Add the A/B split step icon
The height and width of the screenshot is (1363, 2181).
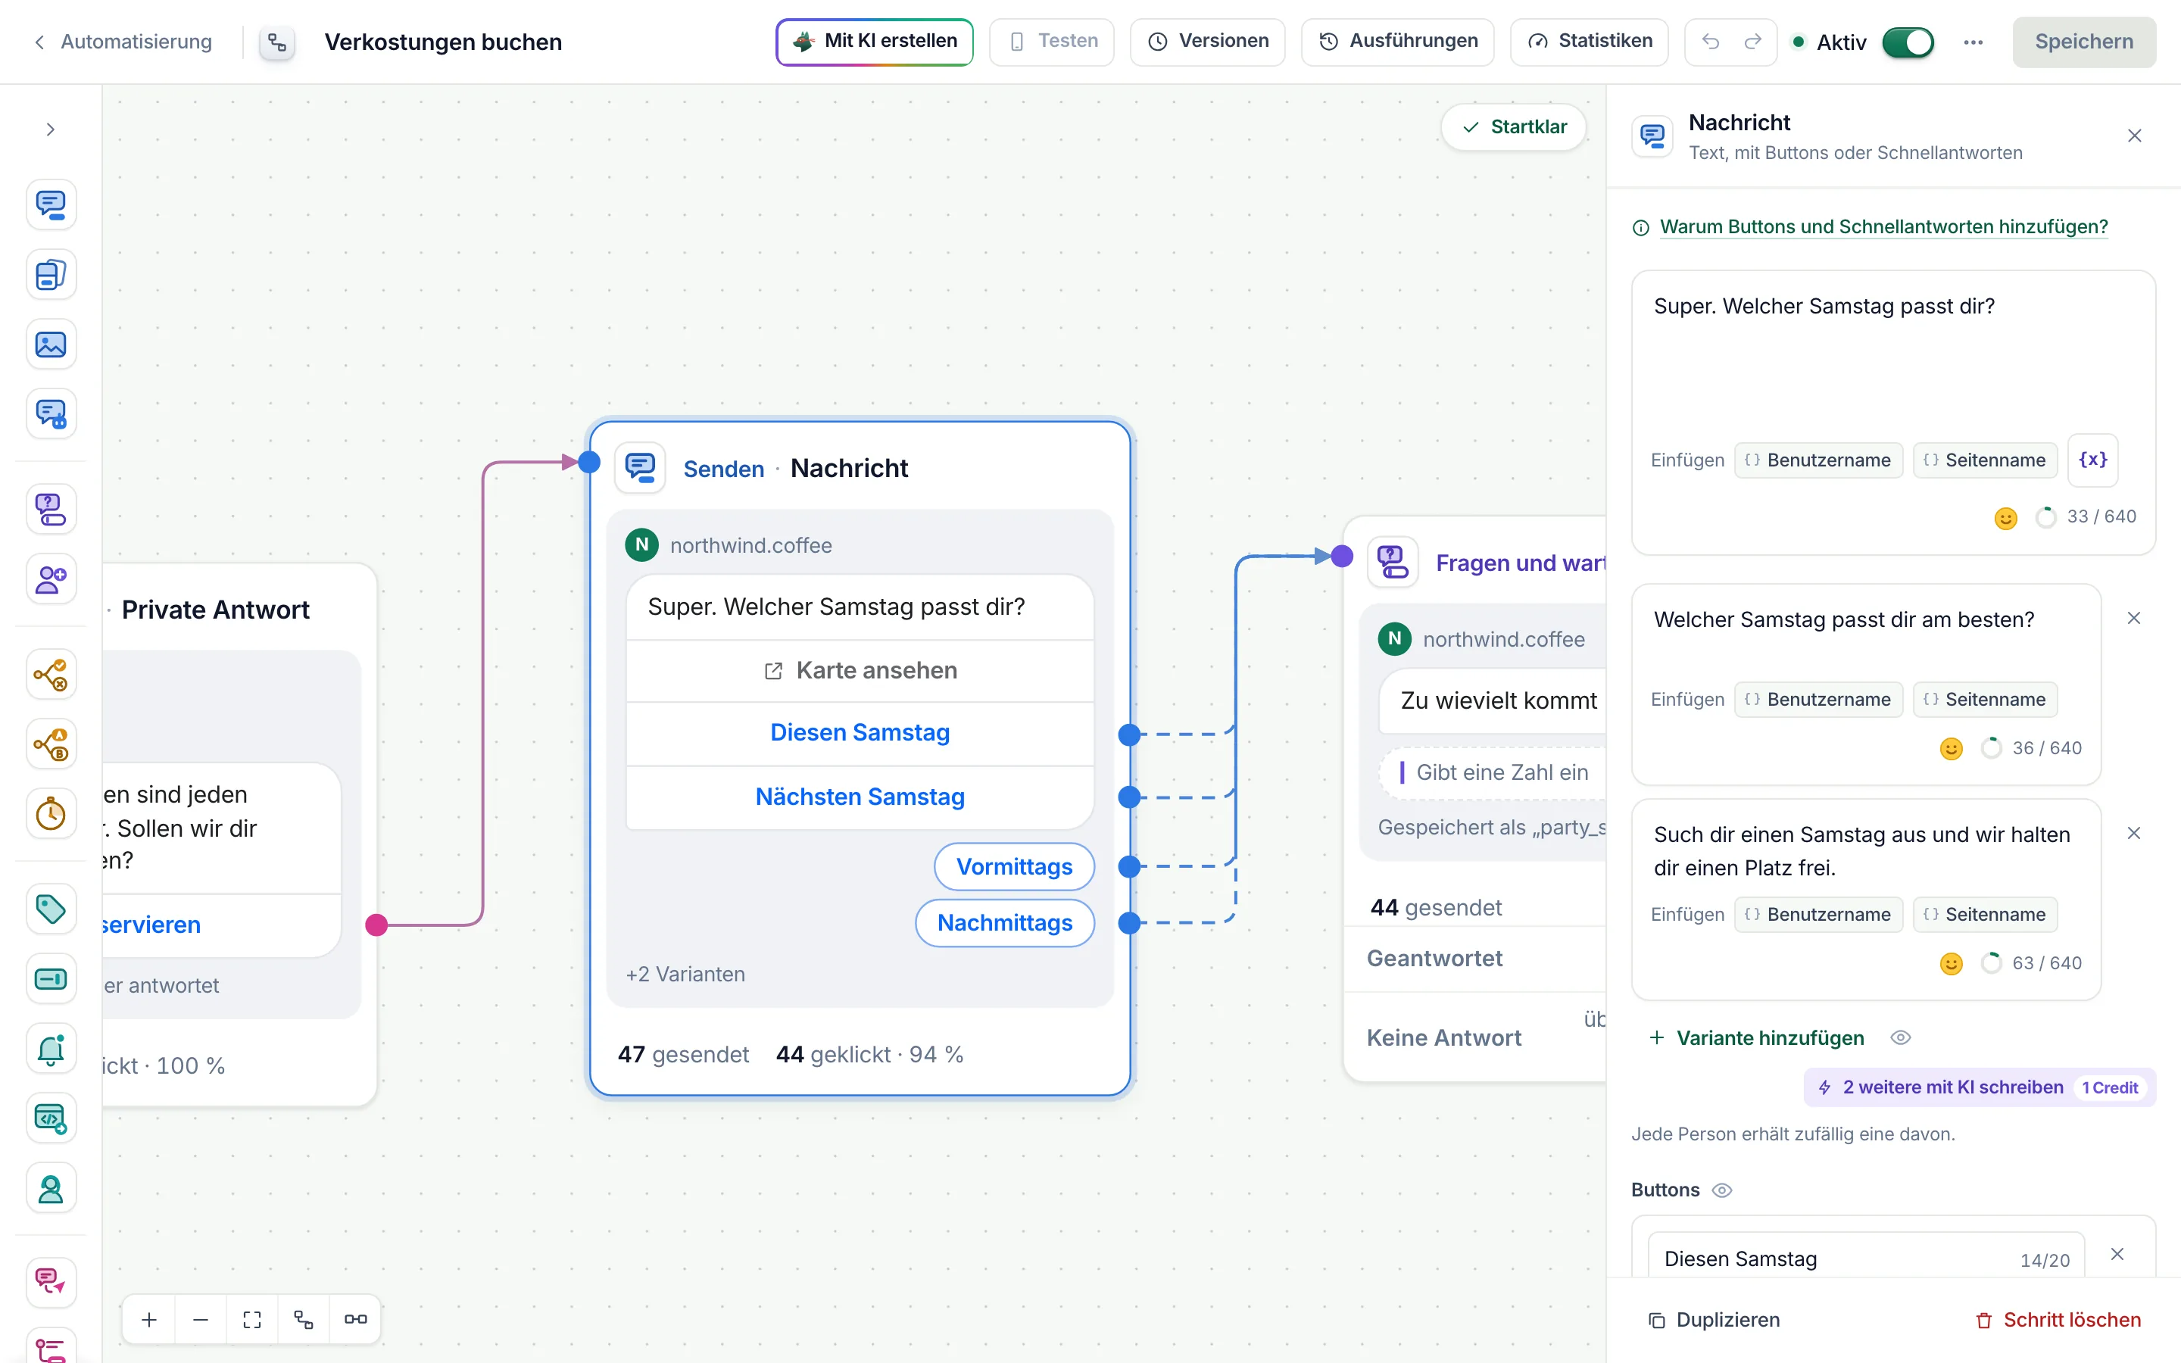click(x=51, y=744)
